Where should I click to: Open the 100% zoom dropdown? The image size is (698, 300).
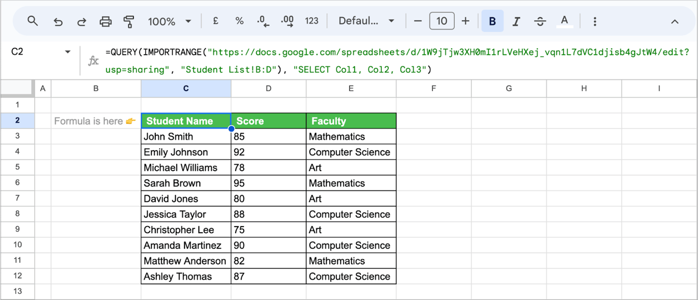tap(169, 21)
